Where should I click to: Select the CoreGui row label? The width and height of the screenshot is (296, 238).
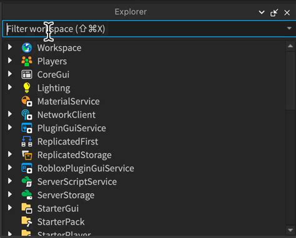[x=53, y=75]
